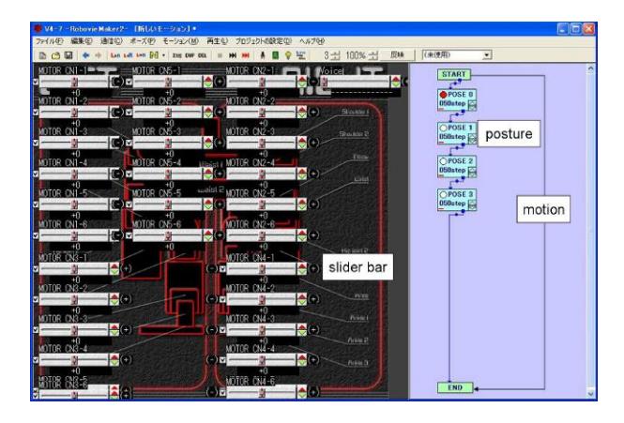
Task: Click the minus button of MOTOR CN1-2
Action: pyautogui.click(x=117, y=113)
